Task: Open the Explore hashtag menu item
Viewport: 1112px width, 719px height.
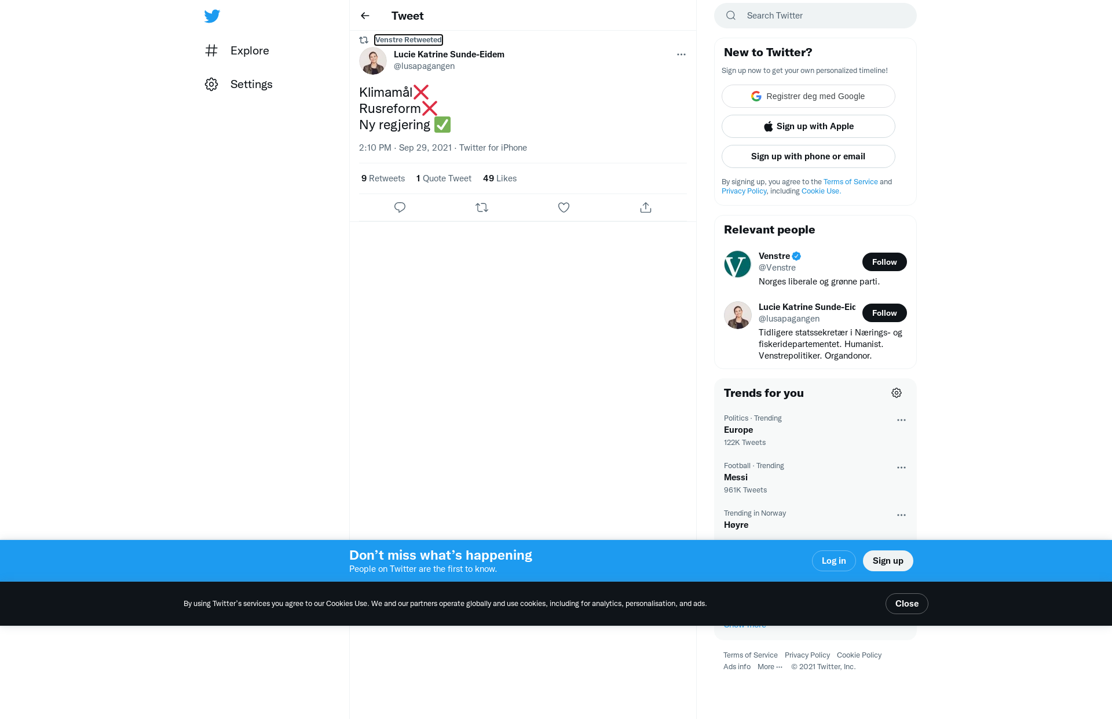Action: [237, 50]
